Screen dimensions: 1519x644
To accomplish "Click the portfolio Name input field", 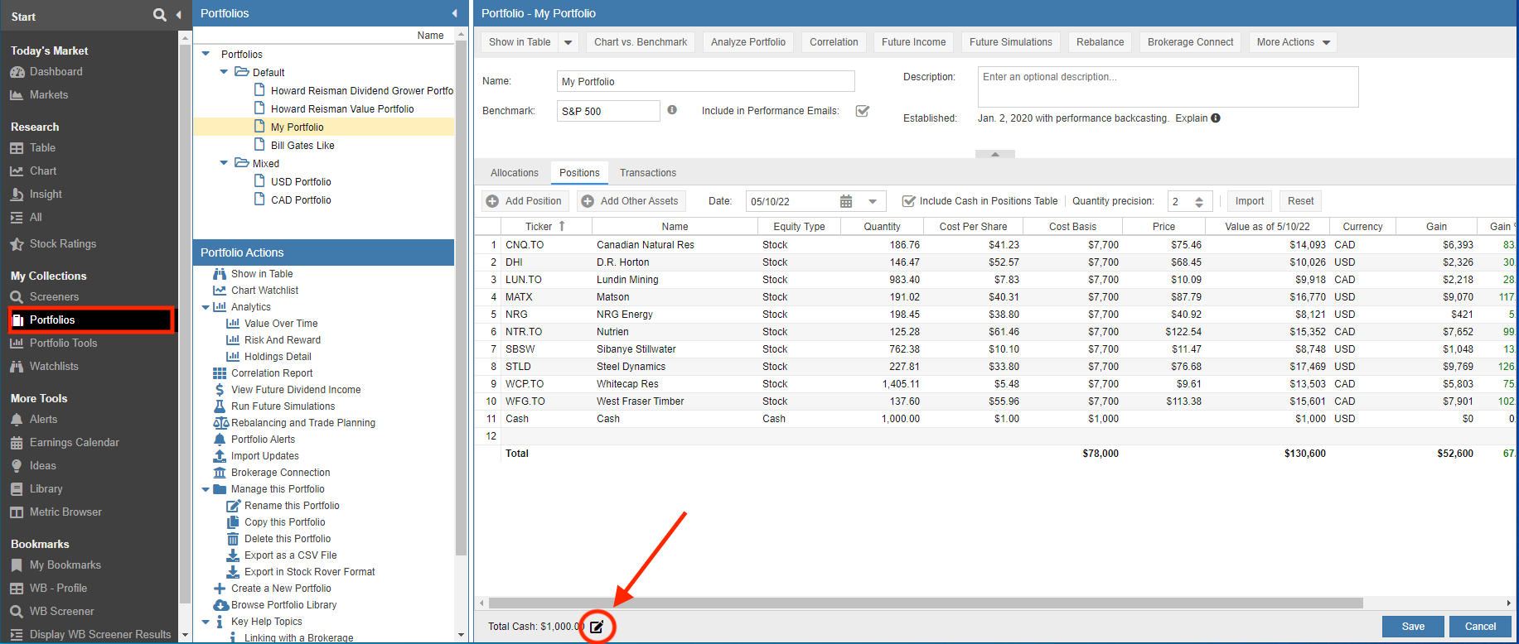I will [x=705, y=81].
